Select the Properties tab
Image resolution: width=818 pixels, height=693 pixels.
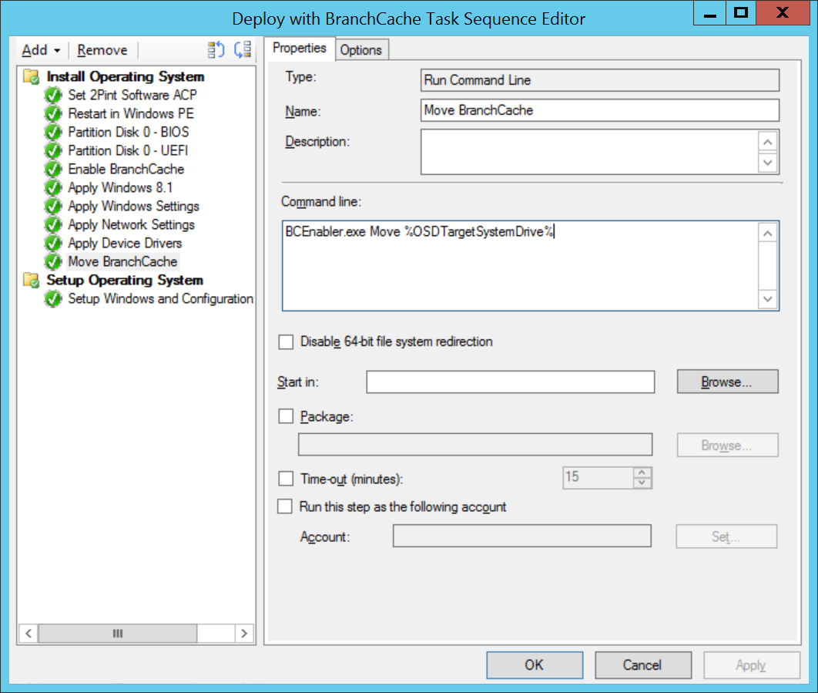pyautogui.click(x=300, y=48)
